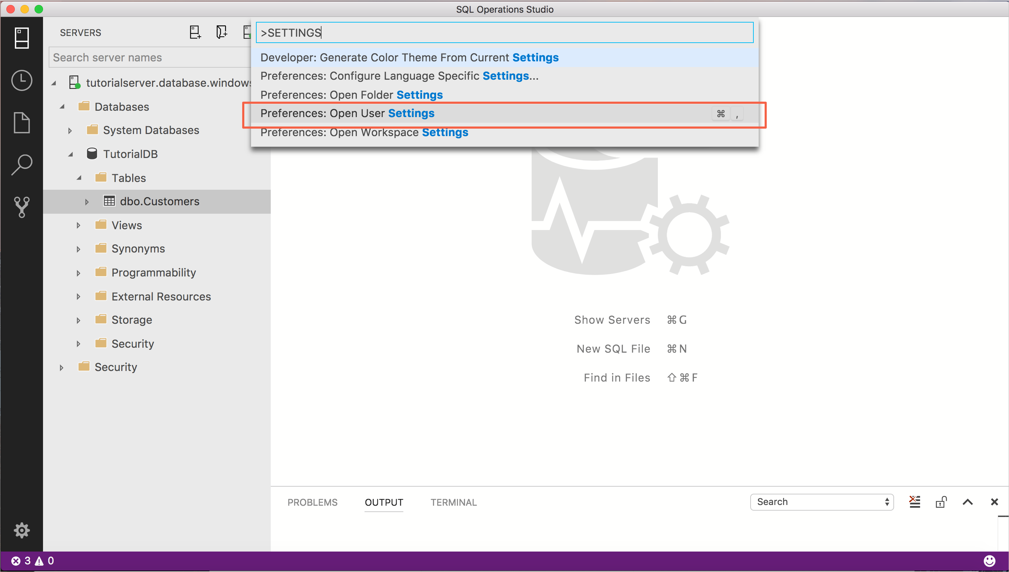Click the New Connection icon above SERVERS

(x=195, y=32)
